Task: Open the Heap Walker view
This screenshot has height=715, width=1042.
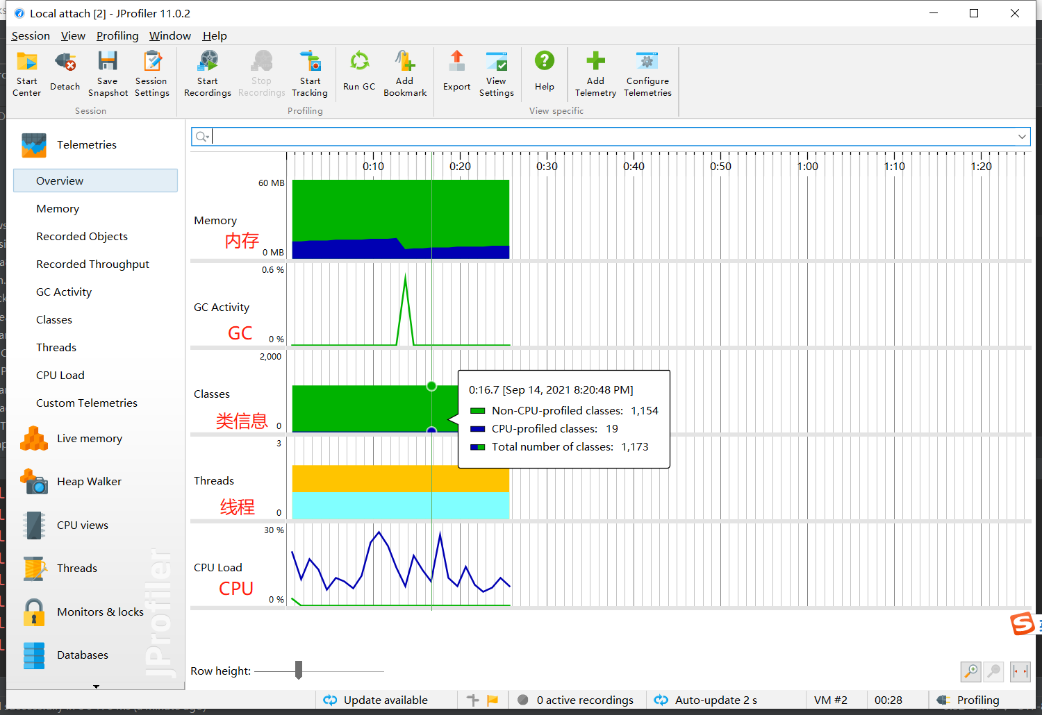Action: 89,481
